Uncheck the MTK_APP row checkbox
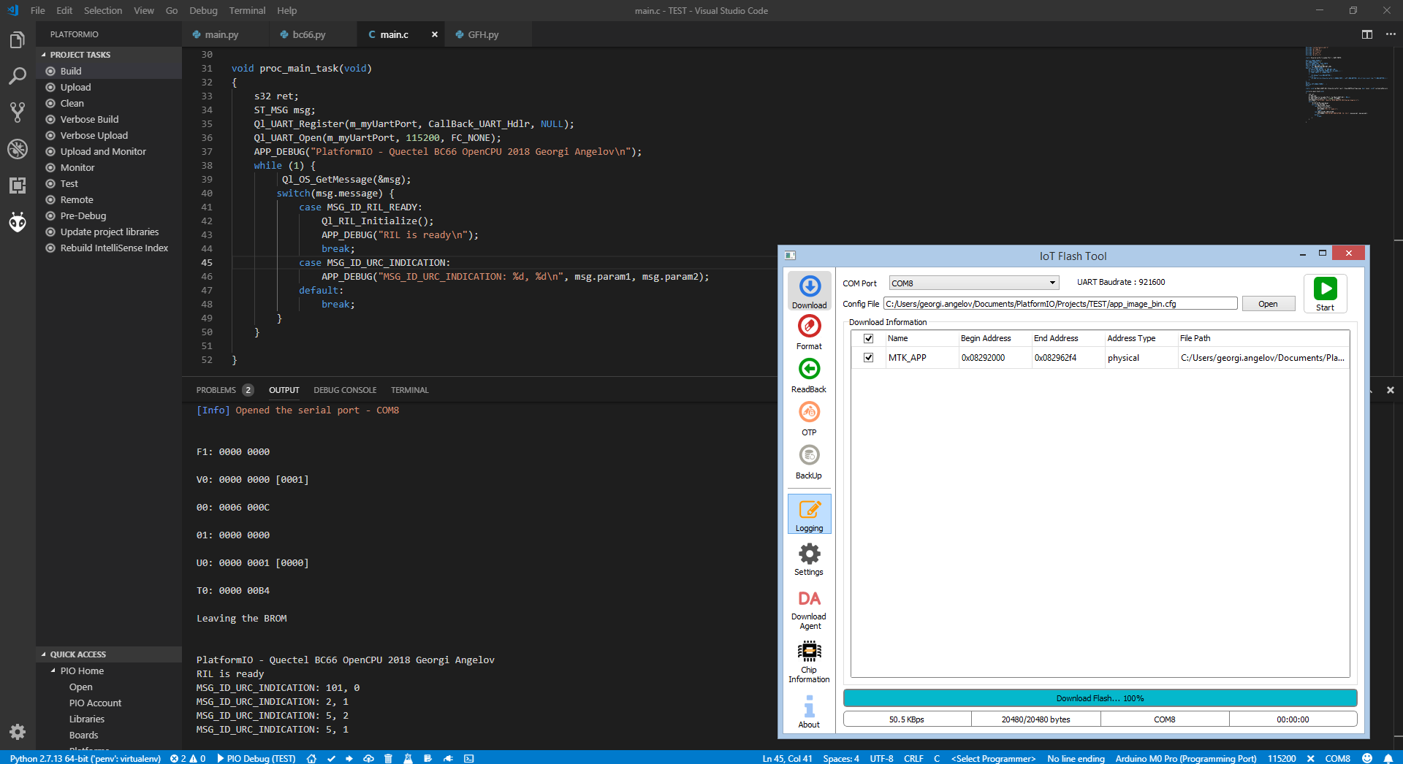Image resolution: width=1403 pixels, height=764 pixels. [868, 358]
